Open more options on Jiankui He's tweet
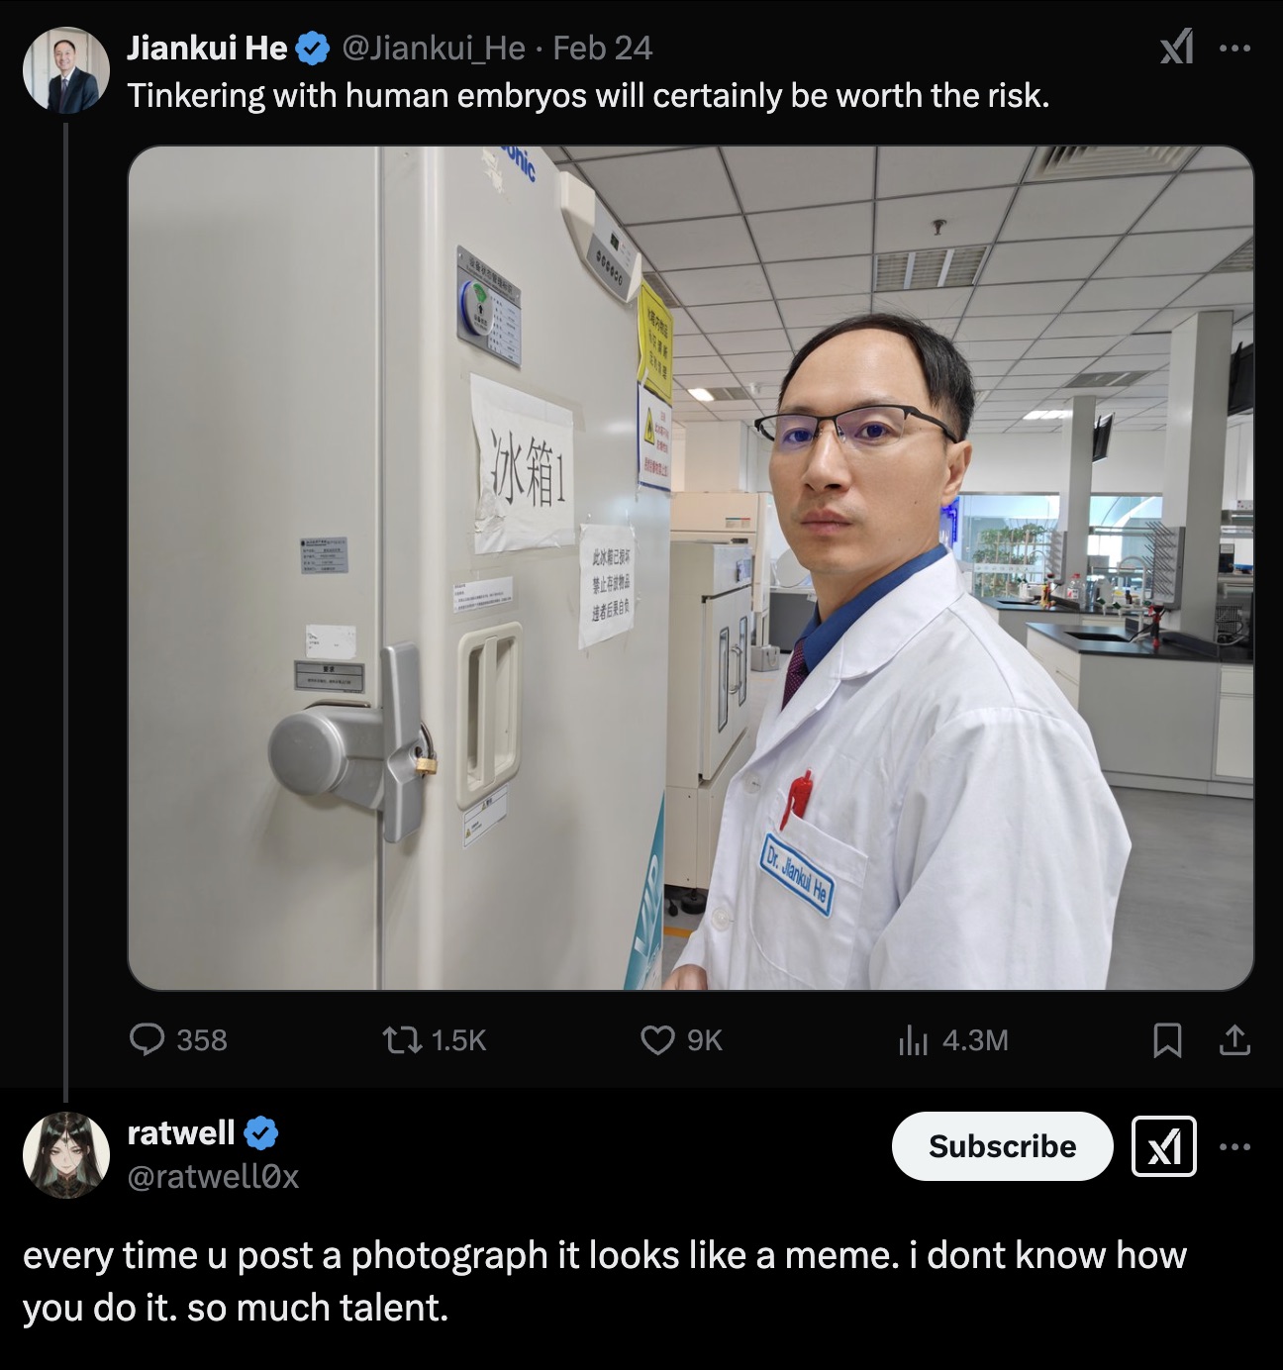This screenshot has width=1283, height=1370. 1234,48
